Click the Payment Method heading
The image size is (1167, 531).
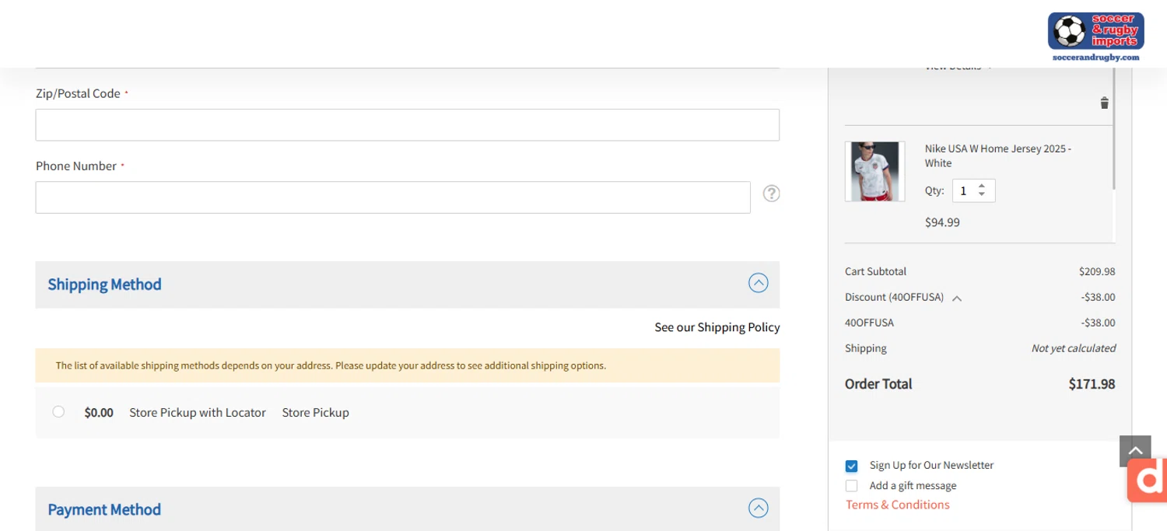coord(105,510)
